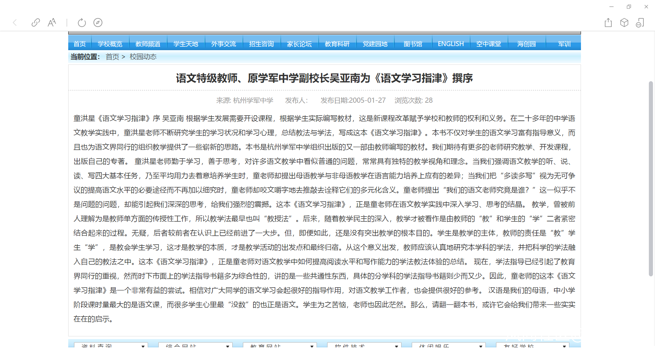Click the vertical page scrollbar
This screenshot has height=348, width=655.
pos(651,177)
